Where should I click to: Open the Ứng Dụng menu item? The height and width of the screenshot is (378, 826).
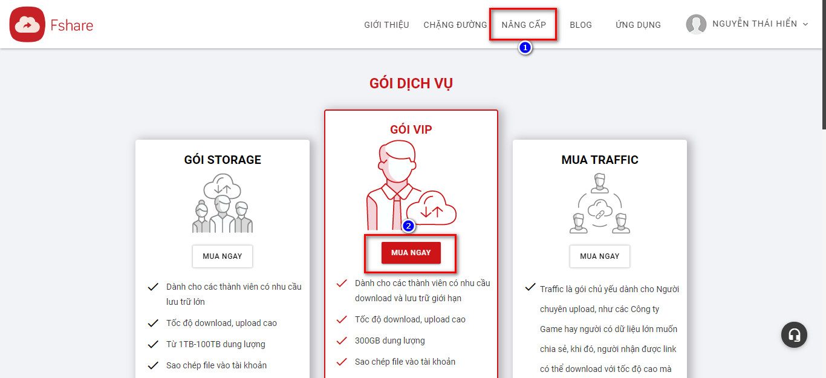[639, 25]
